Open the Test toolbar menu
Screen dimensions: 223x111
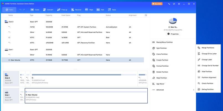(100, 10)
